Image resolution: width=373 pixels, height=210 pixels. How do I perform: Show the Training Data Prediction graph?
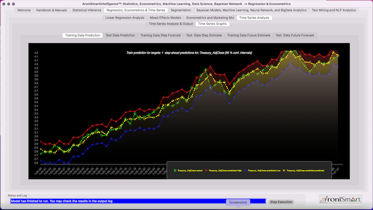pos(83,35)
